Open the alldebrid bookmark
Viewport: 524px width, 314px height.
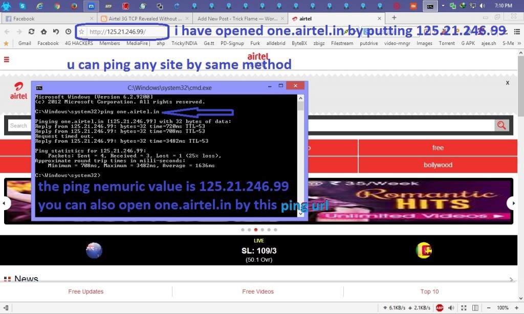pyautogui.click(x=276, y=43)
